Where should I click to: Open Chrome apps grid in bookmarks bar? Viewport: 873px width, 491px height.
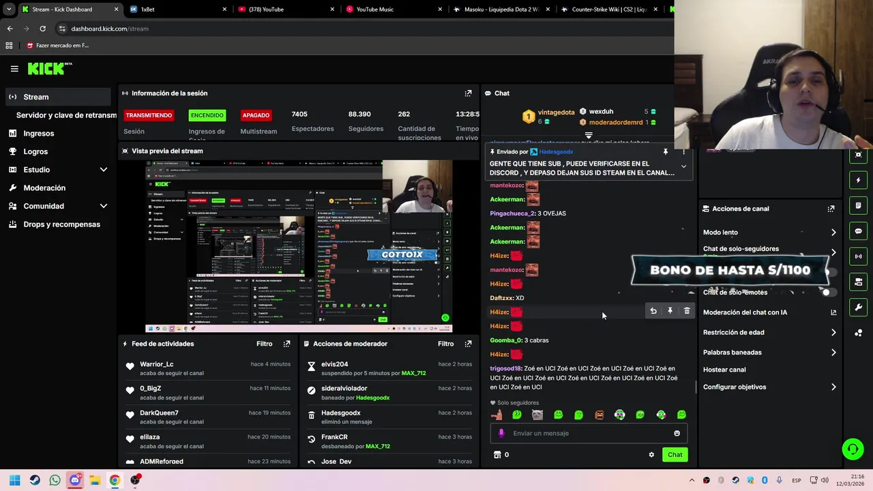(9, 46)
